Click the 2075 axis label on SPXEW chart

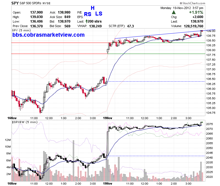[210, 124]
